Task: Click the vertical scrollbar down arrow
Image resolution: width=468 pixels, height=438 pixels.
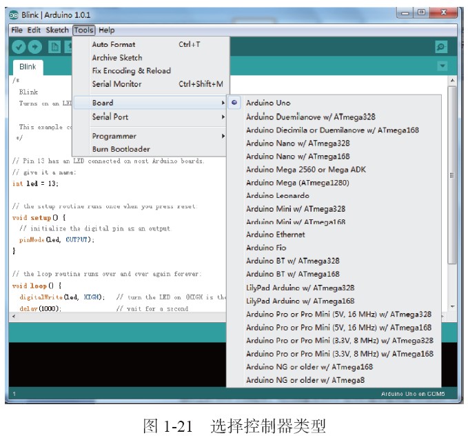Action: 452,306
